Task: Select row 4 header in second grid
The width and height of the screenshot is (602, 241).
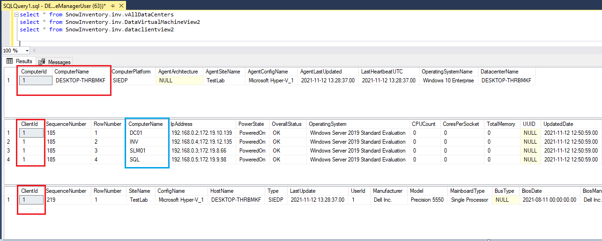Action: tap(11, 160)
